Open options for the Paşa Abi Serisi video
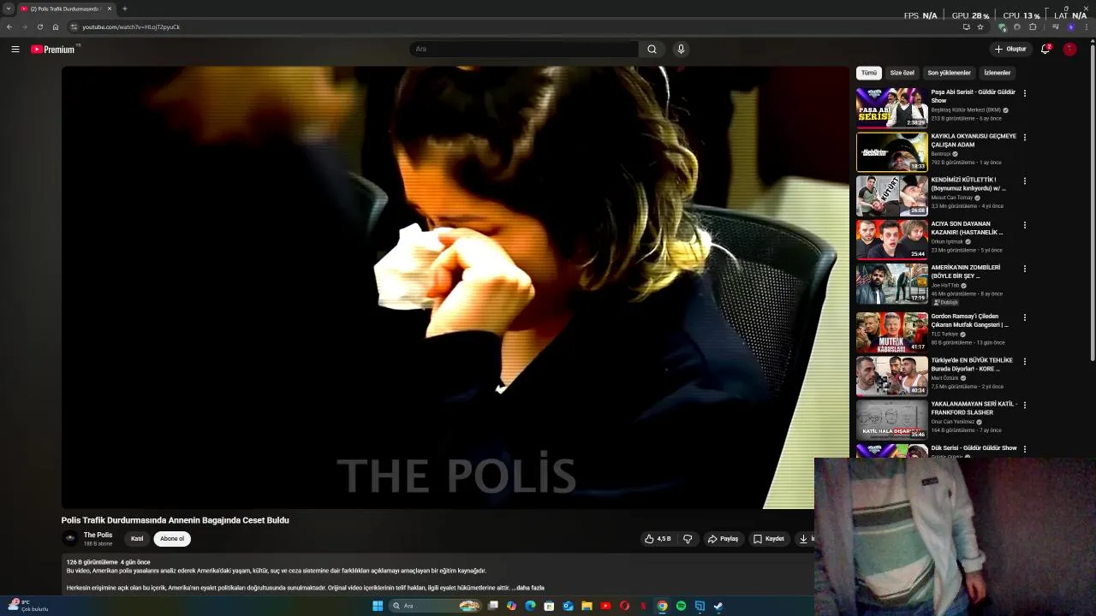 tap(1025, 92)
